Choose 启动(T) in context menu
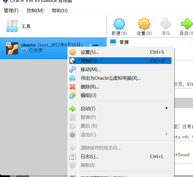This screenshot has height=177, width=193. (x=120, y=109)
